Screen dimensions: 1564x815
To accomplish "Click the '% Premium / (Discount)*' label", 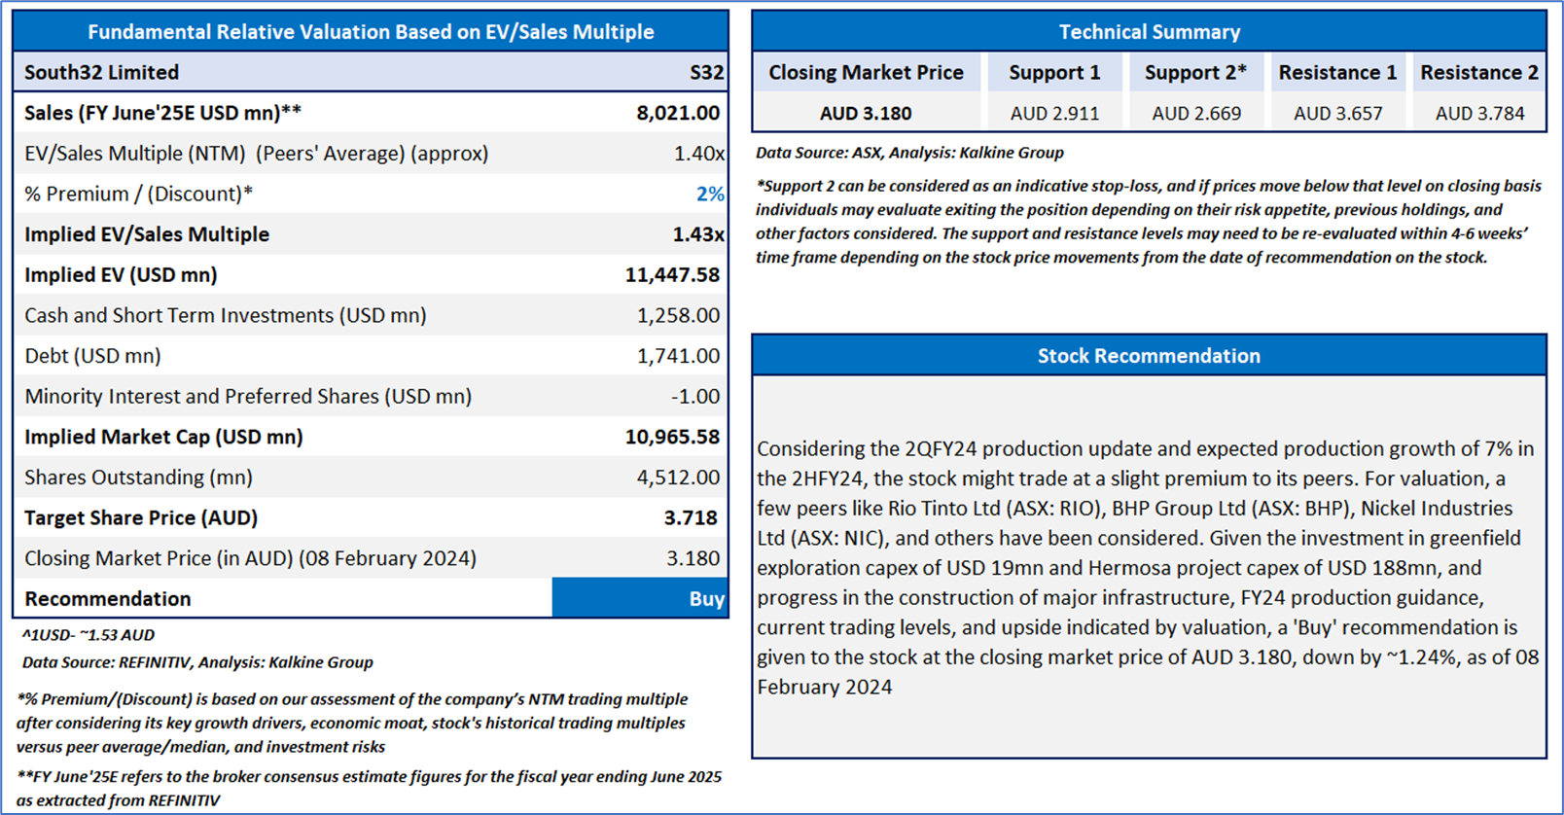I will 138,194.
